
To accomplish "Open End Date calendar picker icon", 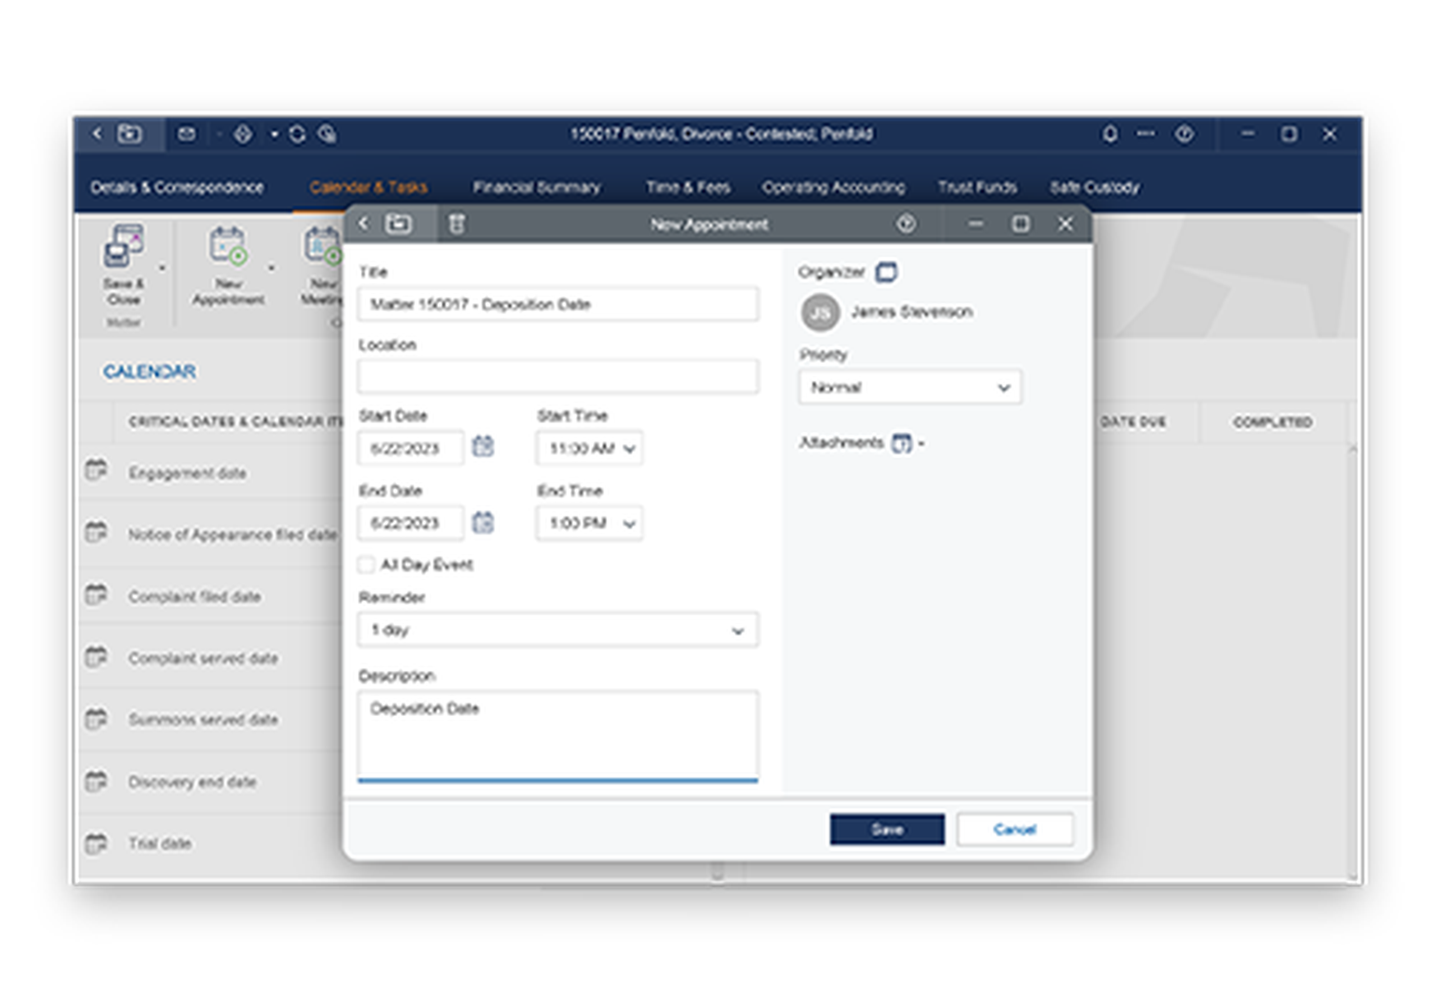I will coord(482,522).
